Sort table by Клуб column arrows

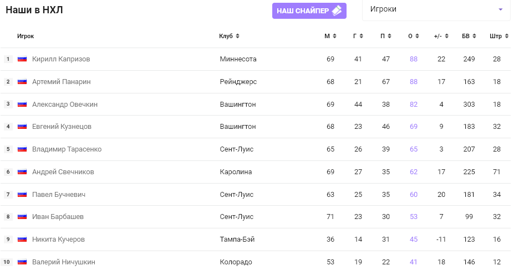[237, 37]
